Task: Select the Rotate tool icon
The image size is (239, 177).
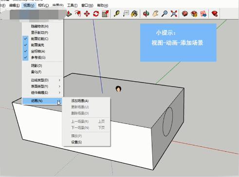Action: tap(96, 14)
